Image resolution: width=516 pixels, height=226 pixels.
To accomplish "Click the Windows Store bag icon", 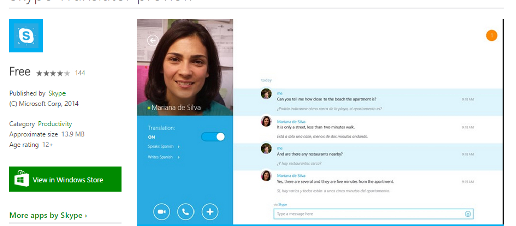I will 22,179.
